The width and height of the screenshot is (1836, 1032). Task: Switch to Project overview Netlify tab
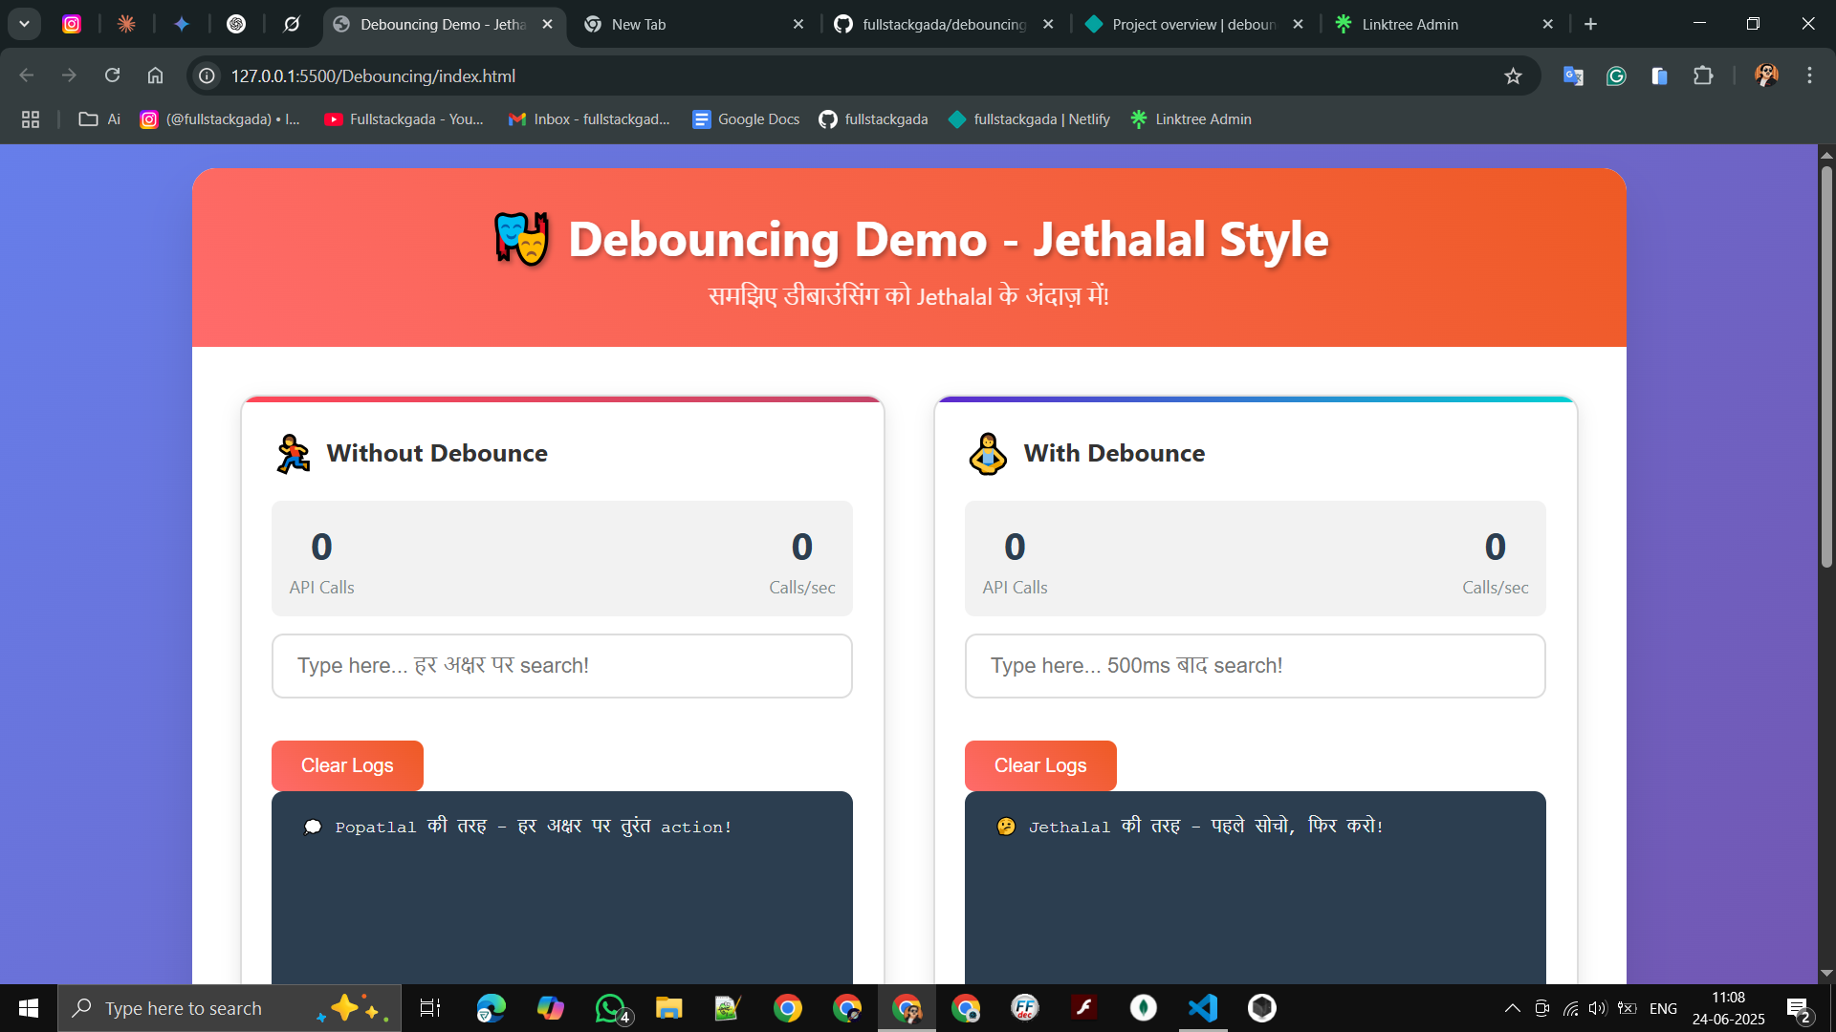[1193, 24]
